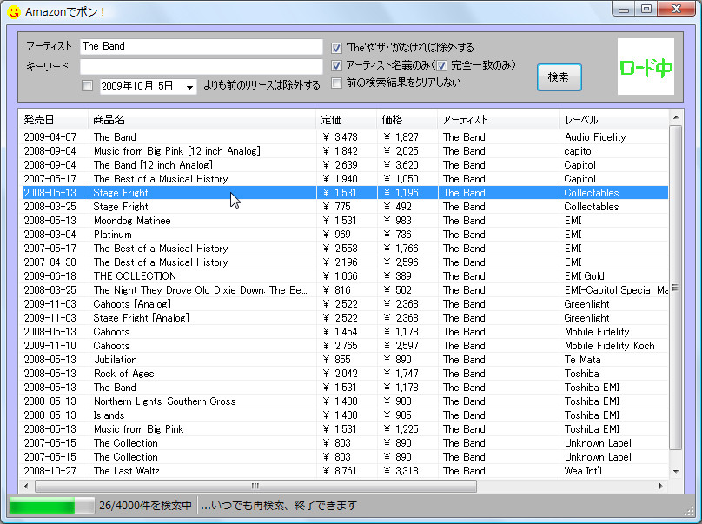Screen dimensions: 702x524
Task: Maximize the Amazonでポン! window
Action: click(x=646, y=9)
